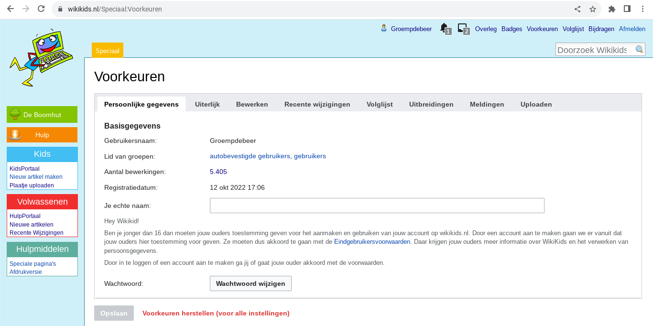Open the gebruikers group link

(x=310, y=156)
